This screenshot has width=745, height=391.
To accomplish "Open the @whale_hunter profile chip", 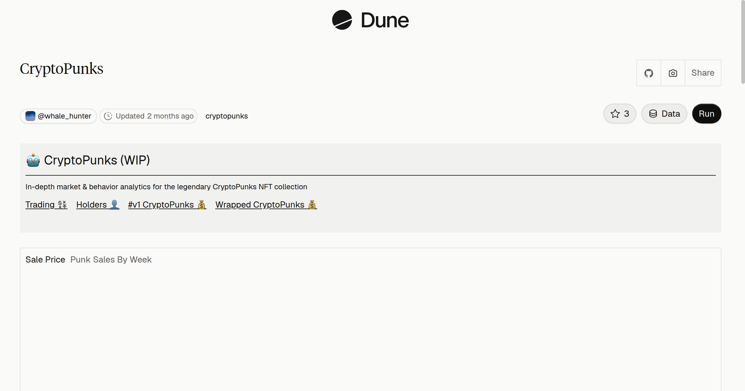I will coord(58,116).
